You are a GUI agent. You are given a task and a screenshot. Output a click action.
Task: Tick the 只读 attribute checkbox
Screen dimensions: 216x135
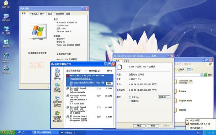pos(130,97)
